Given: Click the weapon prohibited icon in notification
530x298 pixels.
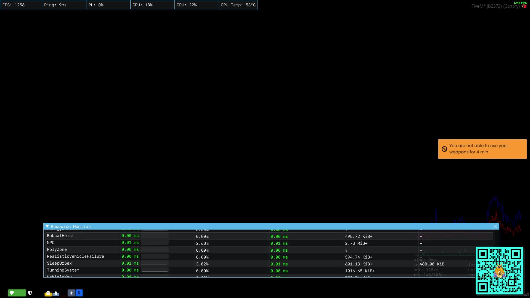Looking at the screenshot, I should 444,149.
